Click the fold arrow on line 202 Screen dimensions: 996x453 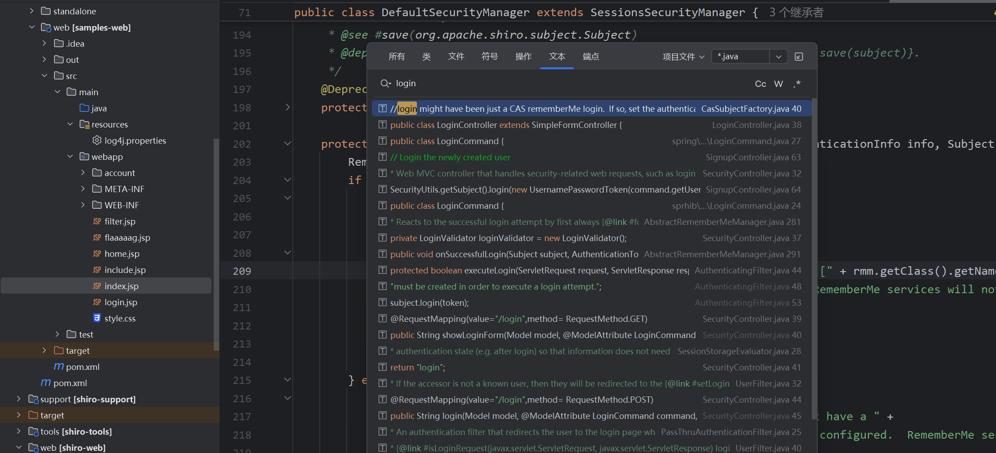tap(287, 144)
